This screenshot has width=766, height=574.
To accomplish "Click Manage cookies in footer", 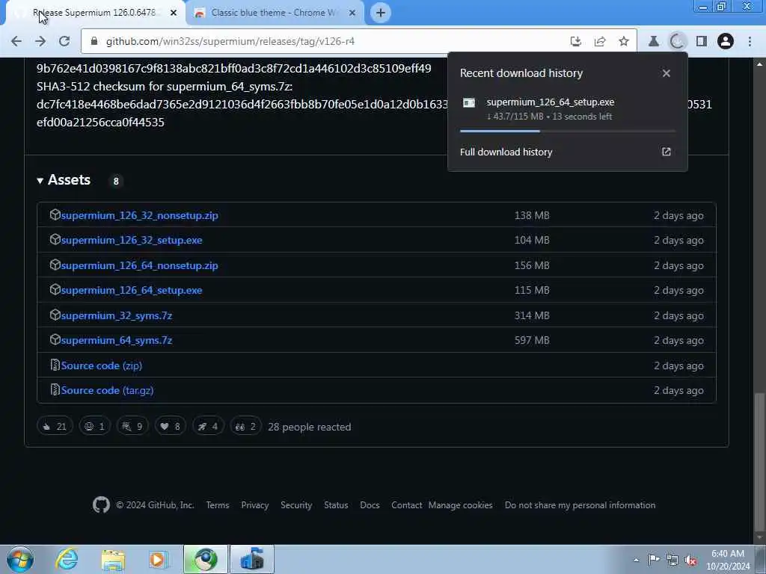I will point(460,504).
